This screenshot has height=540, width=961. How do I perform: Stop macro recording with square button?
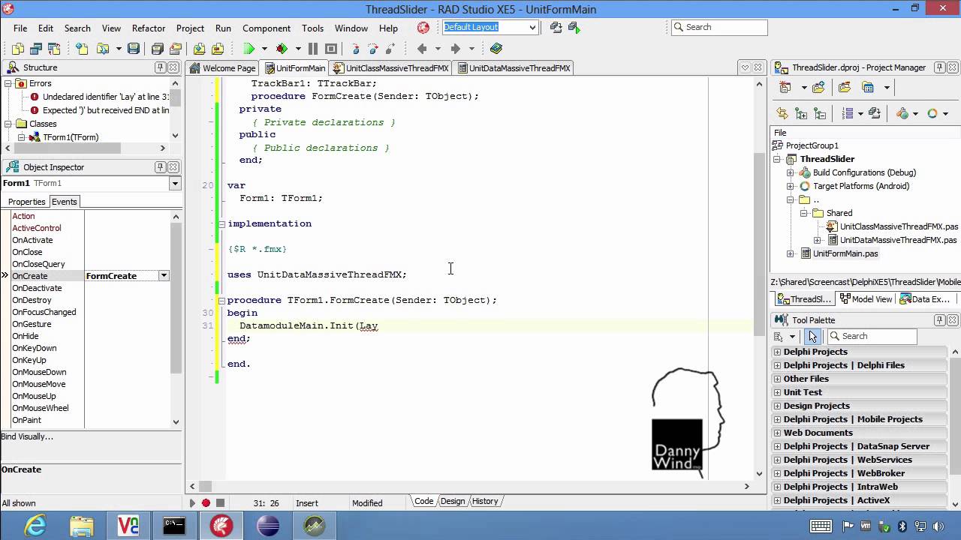point(220,503)
